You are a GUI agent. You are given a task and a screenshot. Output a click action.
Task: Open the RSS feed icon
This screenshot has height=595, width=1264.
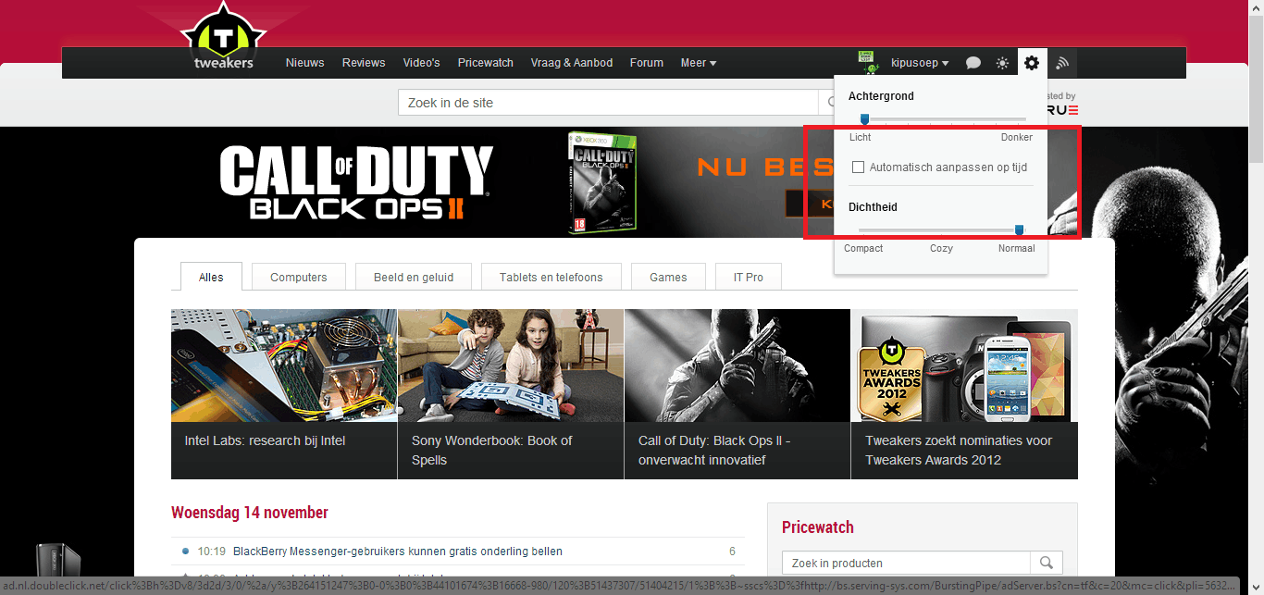click(1062, 63)
